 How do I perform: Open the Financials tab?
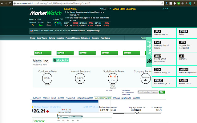coord(70,98)
